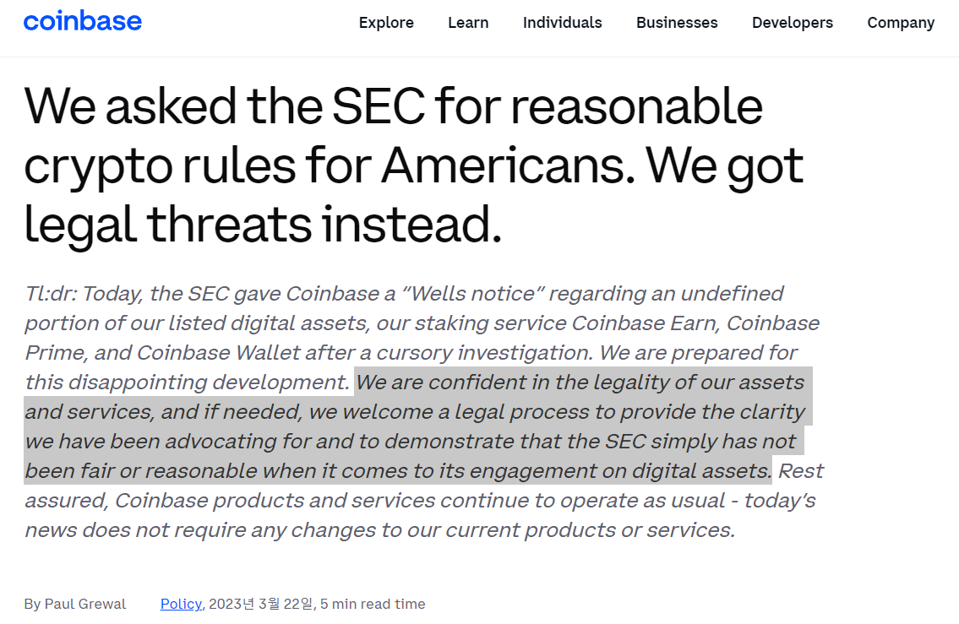This screenshot has width=959, height=624.
Task: Click the article headline about the SEC
Action: [413, 165]
